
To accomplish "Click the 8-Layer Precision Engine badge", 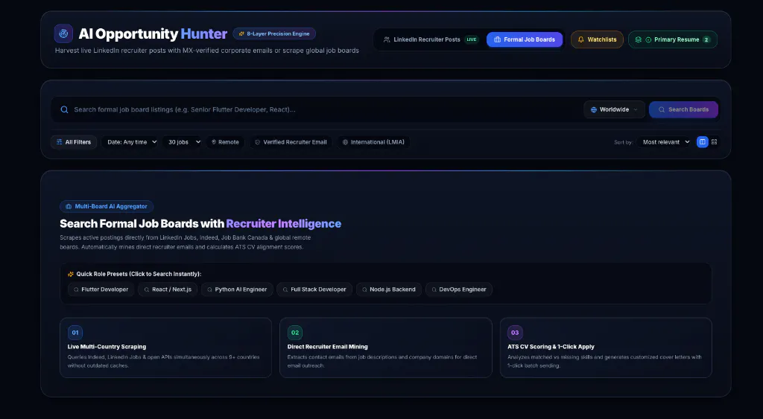I will 274,33.
